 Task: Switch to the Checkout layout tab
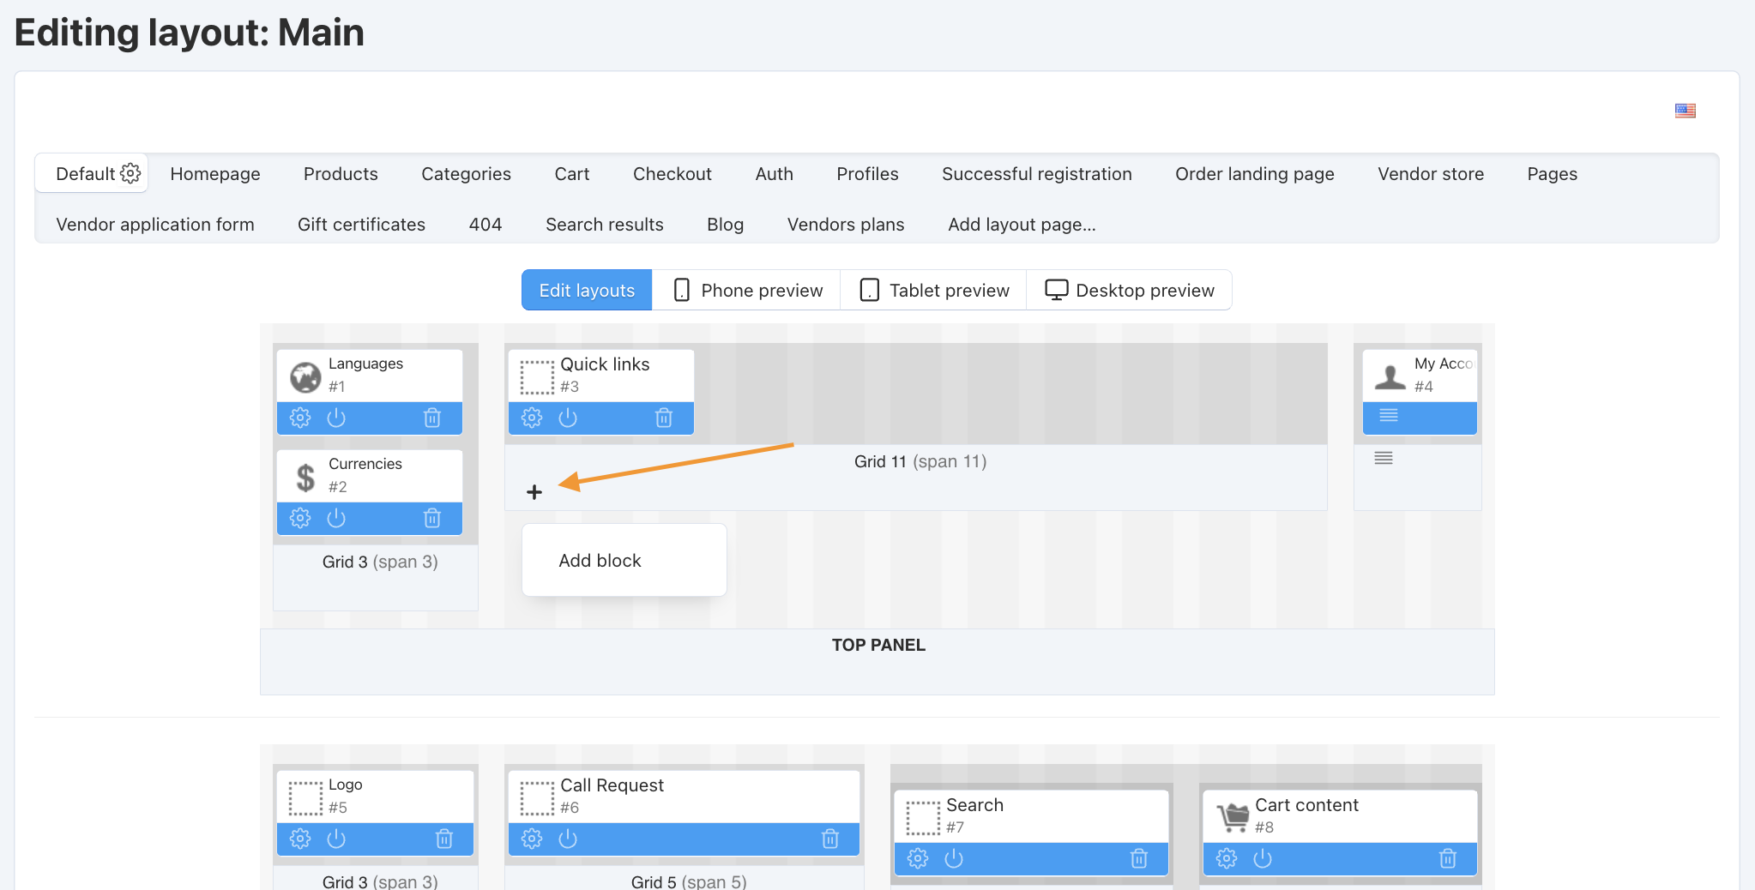672,174
